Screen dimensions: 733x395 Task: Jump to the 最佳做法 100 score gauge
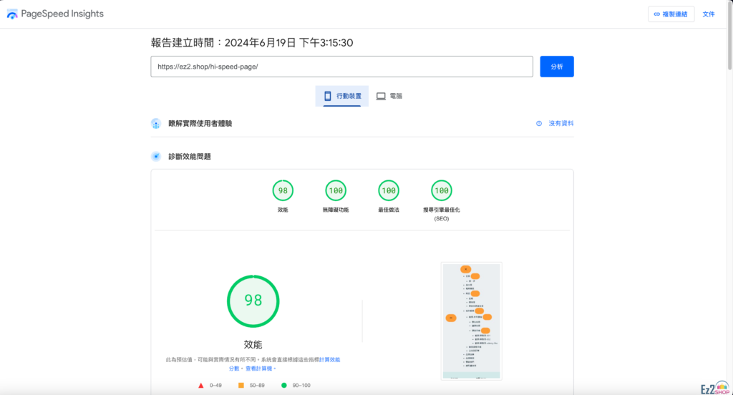pyautogui.click(x=389, y=191)
